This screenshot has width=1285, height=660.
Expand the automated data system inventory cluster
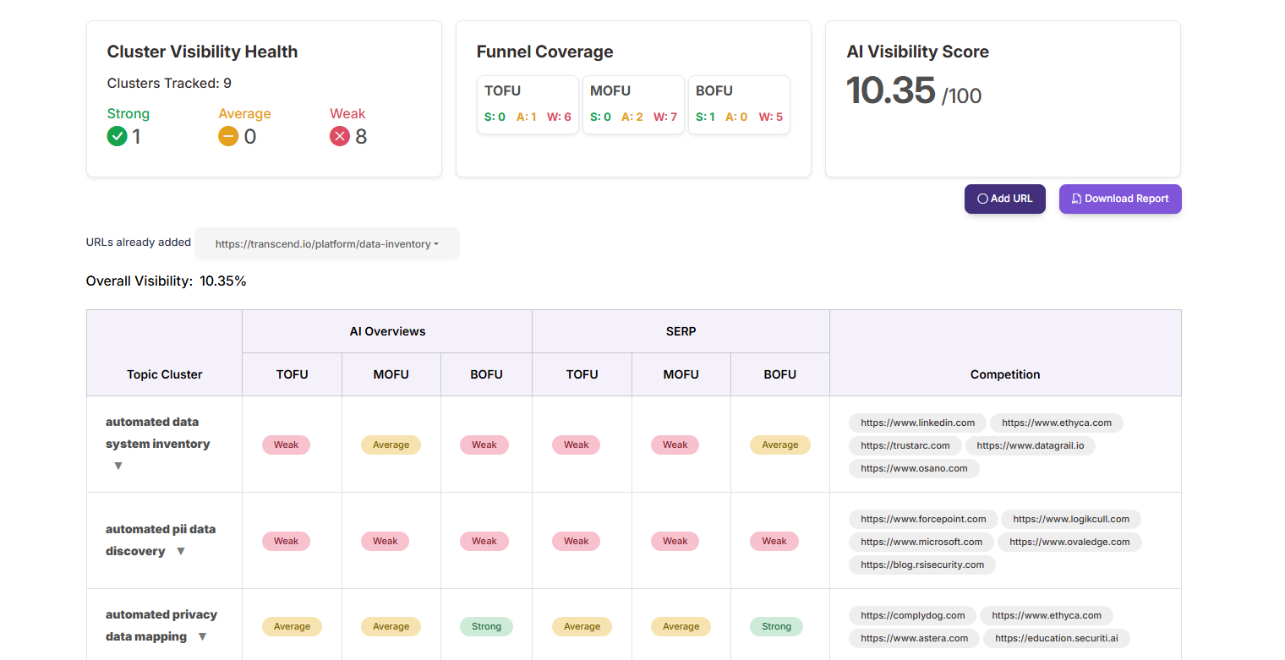pos(118,466)
